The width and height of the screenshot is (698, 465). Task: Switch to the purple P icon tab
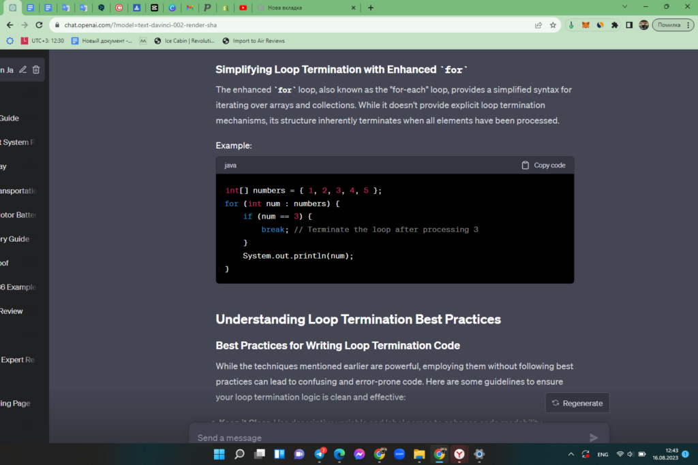tap(207, 7)
